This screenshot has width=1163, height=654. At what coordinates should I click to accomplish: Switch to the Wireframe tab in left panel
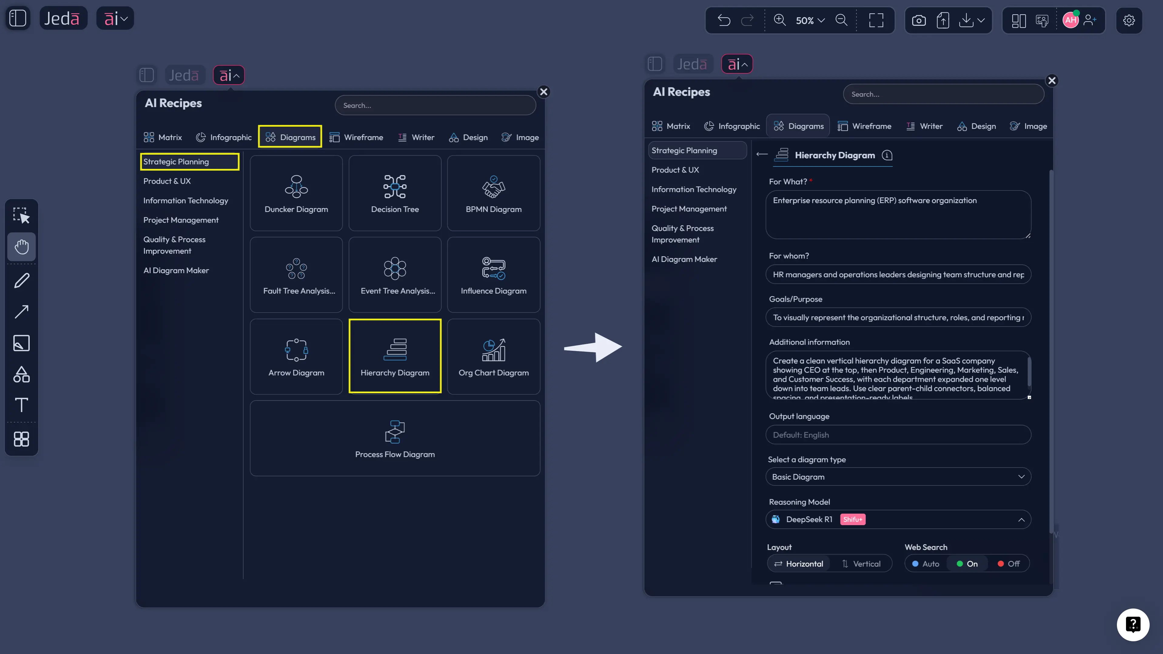(x=356, y=137)
